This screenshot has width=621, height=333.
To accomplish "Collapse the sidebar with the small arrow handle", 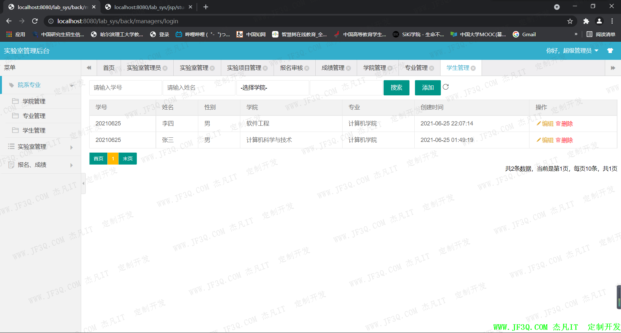I will (x=83, y=183).
